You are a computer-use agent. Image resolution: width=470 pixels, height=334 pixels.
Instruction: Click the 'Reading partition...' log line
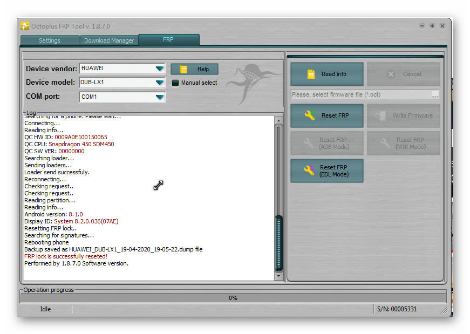click(x=50, y=201)
